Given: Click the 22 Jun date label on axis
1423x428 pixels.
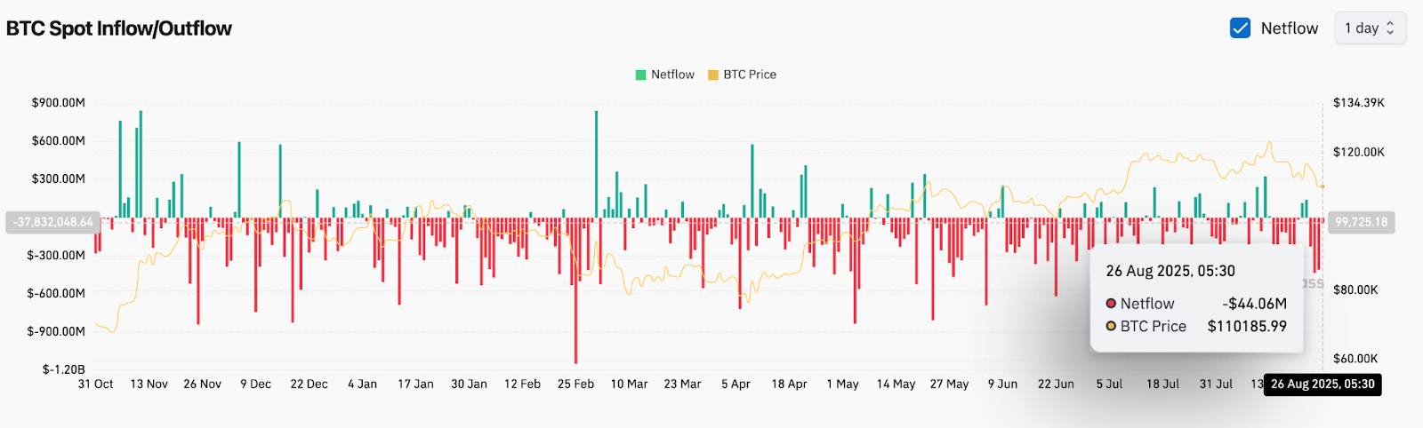Looking at the screenshot, I should tap(1056, 384).
